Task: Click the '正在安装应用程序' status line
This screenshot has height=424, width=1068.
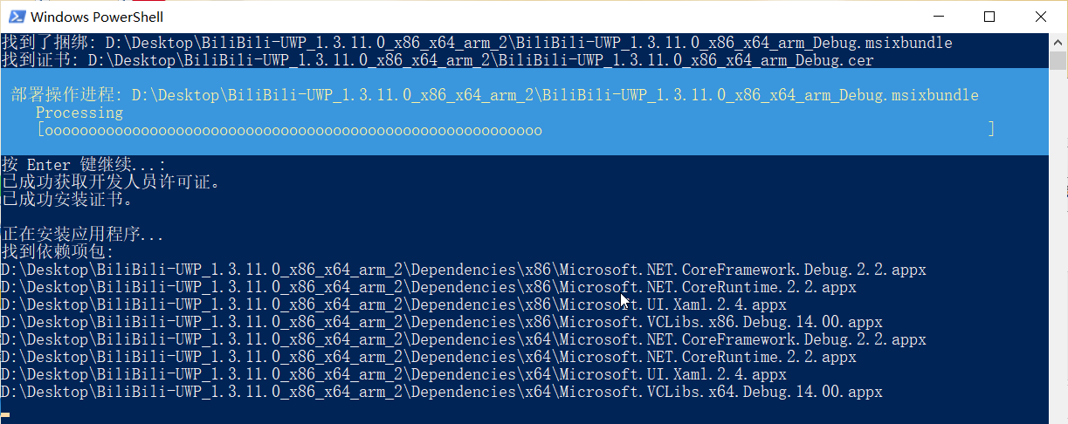Action: (x=83, y=235)
